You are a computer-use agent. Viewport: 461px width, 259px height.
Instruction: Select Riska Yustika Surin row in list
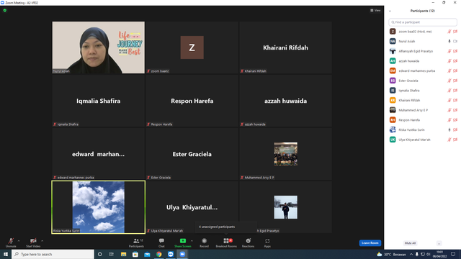[x=423, y=129]
